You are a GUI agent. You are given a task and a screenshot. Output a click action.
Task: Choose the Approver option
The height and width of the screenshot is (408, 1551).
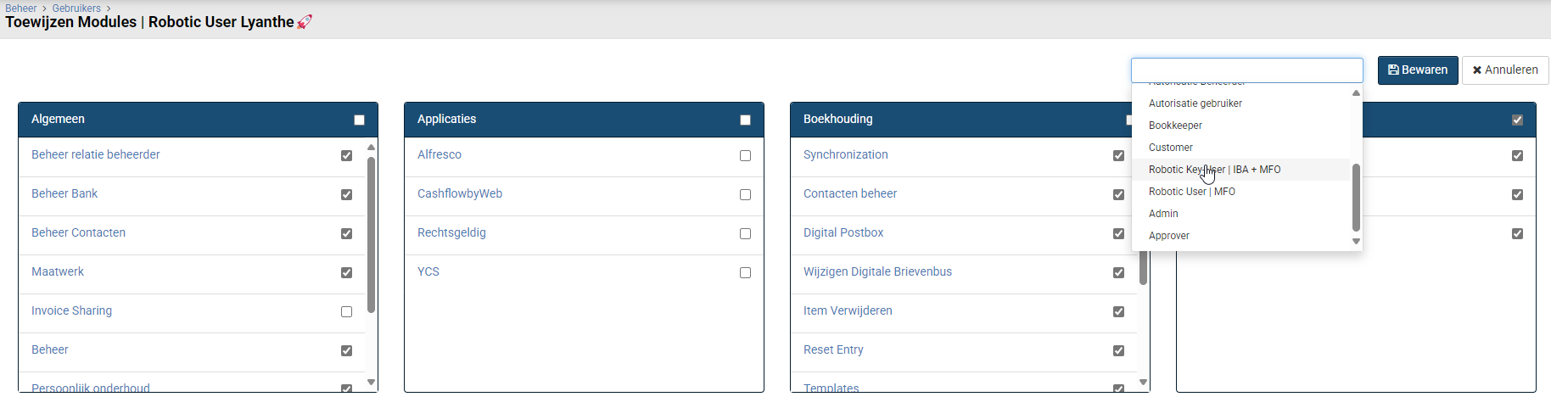tap(1168, 236)
